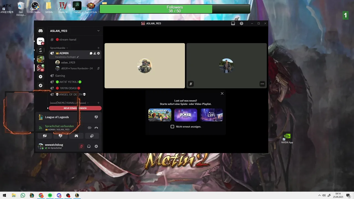Click the Sprachchat verbunden status text
354x199 pixels.
click(x=59, y=126)
